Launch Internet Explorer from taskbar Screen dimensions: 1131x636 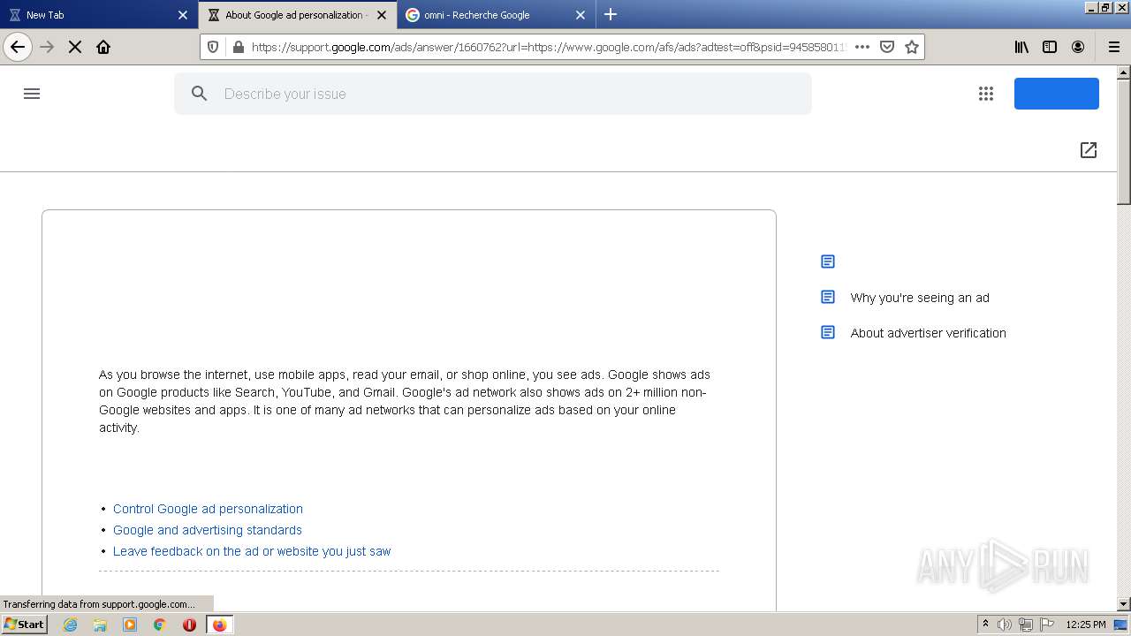coord(70,625)
